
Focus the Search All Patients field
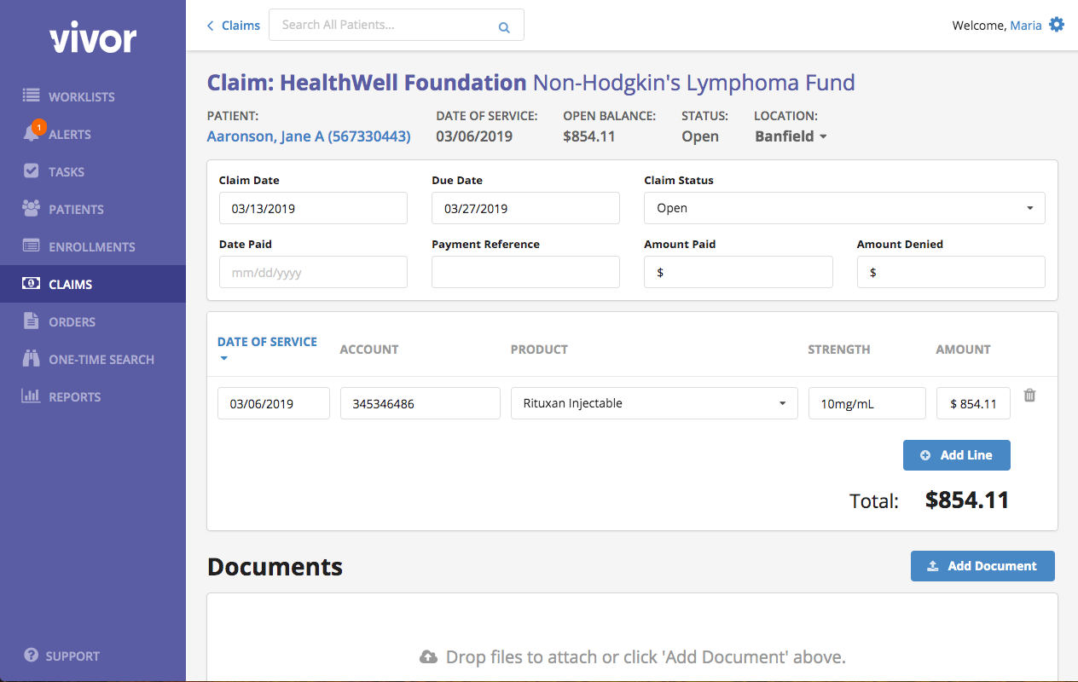pos(397,25)
